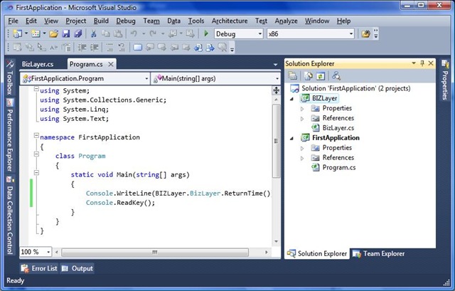This screenshot has width=455, height=291.
Task: Collapse the class Program code block
Action: [36, 154]
